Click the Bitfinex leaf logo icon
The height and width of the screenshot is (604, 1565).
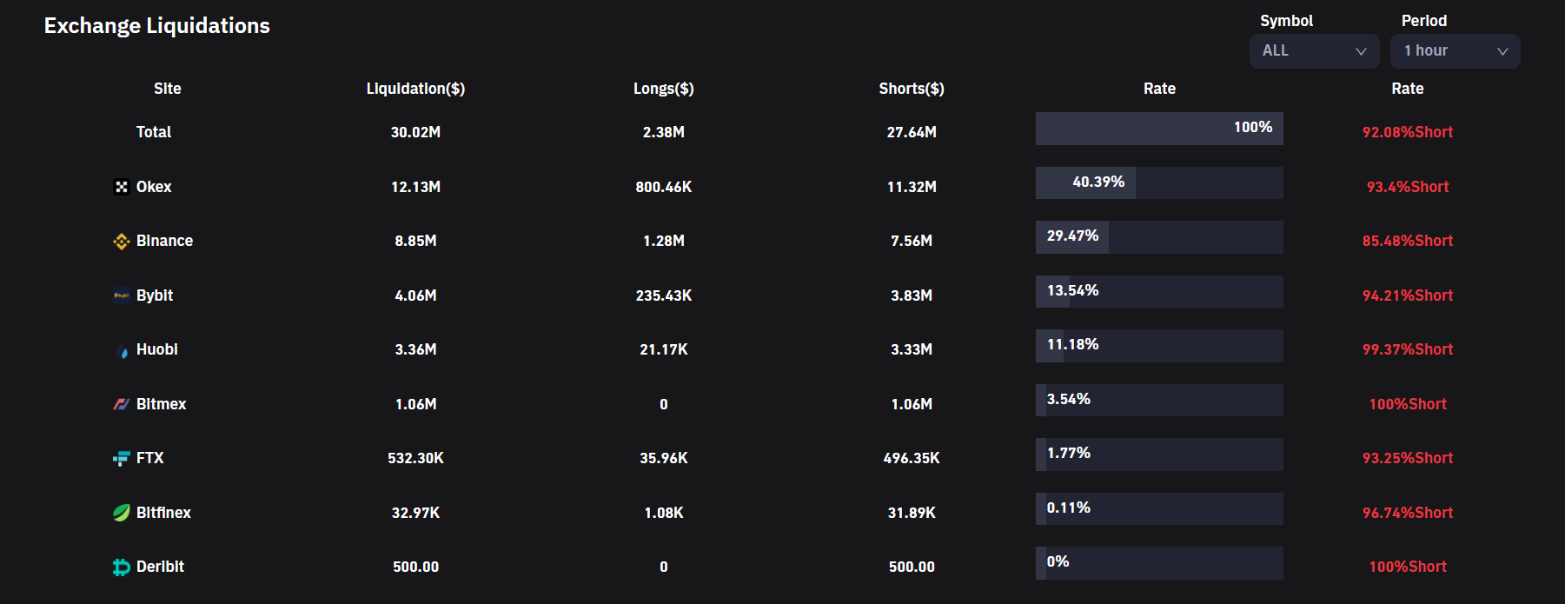pyautogui.click(x=122, y=513)
